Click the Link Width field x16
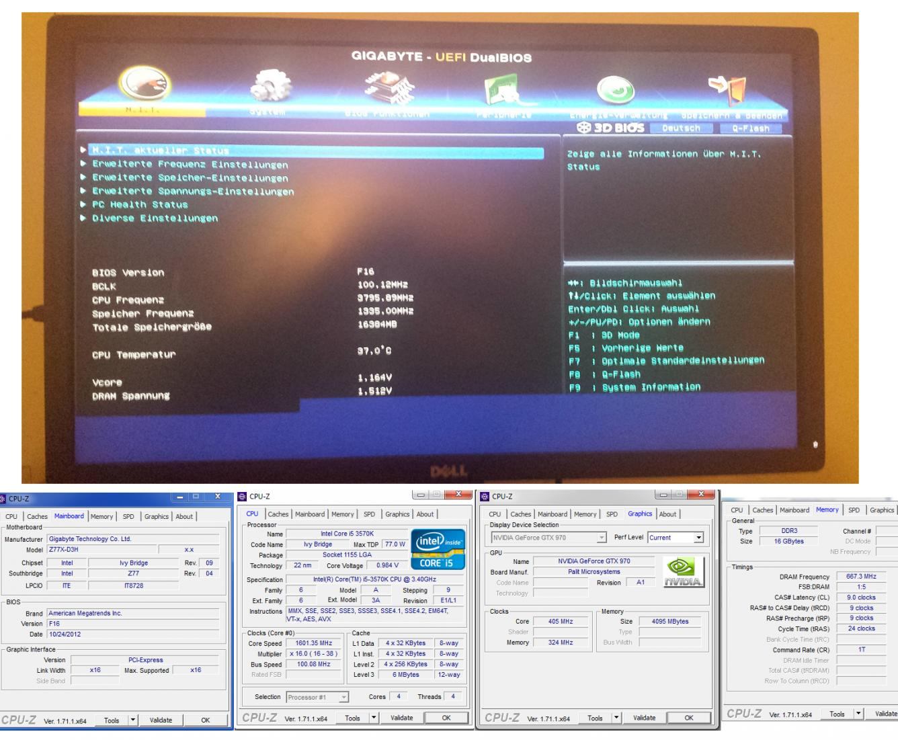The height and width of the screenshot is (740, 898). (95, 670)
